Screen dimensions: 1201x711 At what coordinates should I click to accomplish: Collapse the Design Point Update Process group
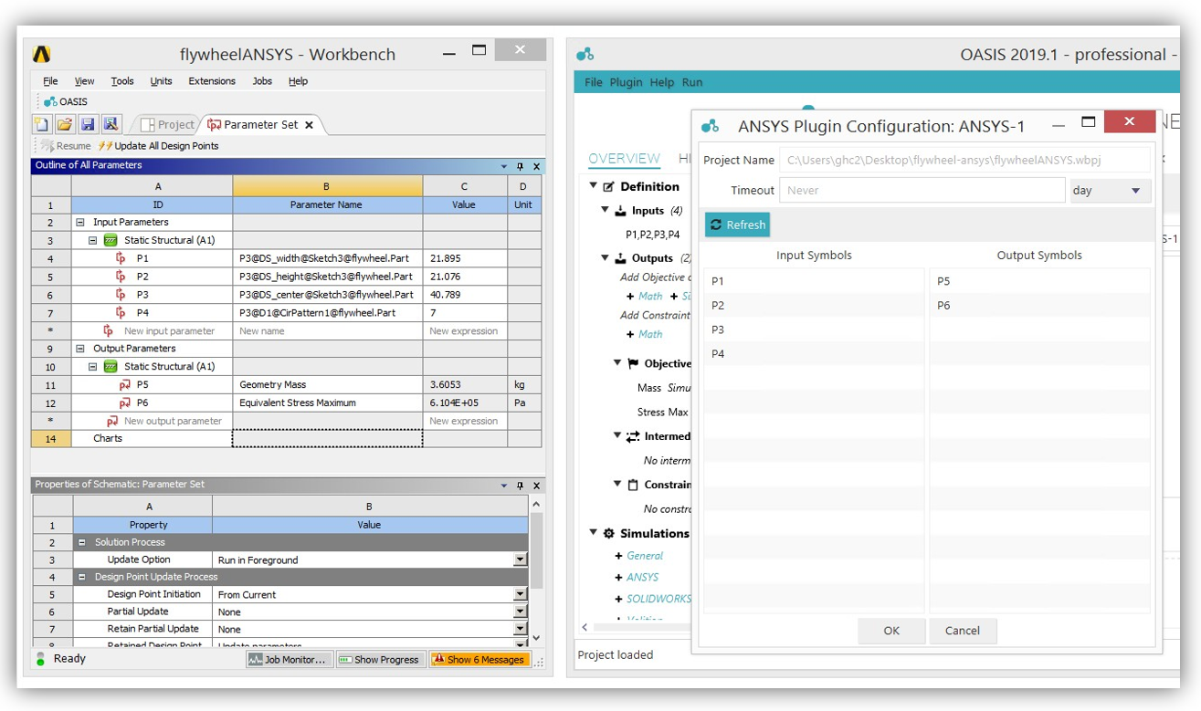(81, 577)
